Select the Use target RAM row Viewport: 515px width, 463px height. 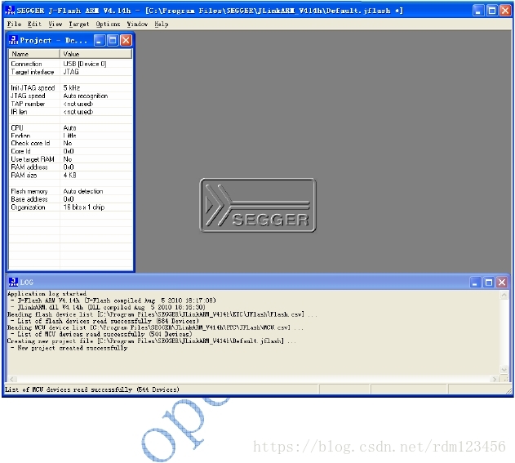tap(71, 159)
